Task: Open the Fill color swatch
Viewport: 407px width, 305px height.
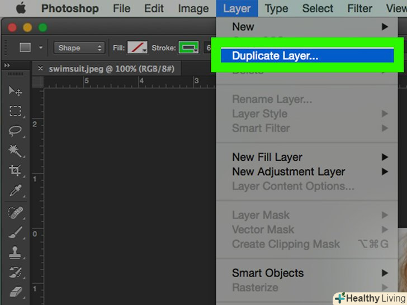Action: [138, 47]
